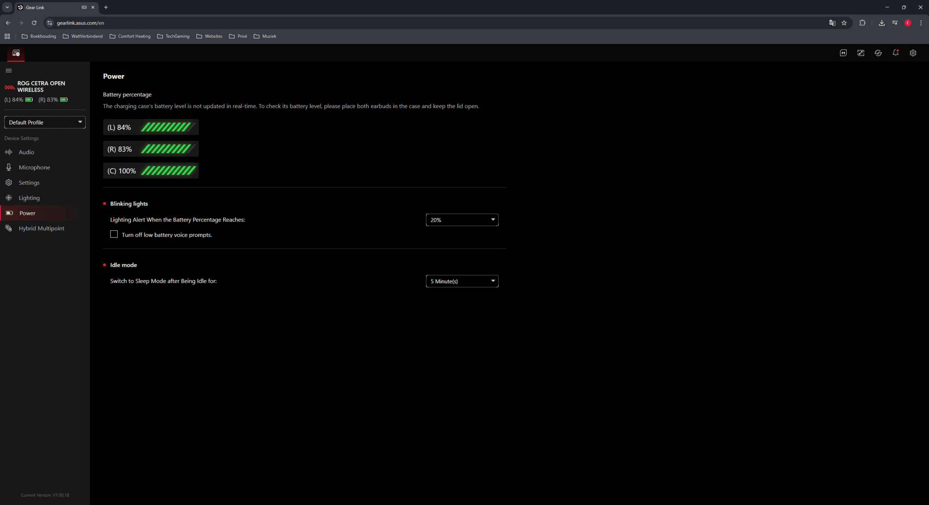Open the notifications bell icon
Image resolution: width=929 pixels, height=505 pixels.
click(x=895, y=53)
